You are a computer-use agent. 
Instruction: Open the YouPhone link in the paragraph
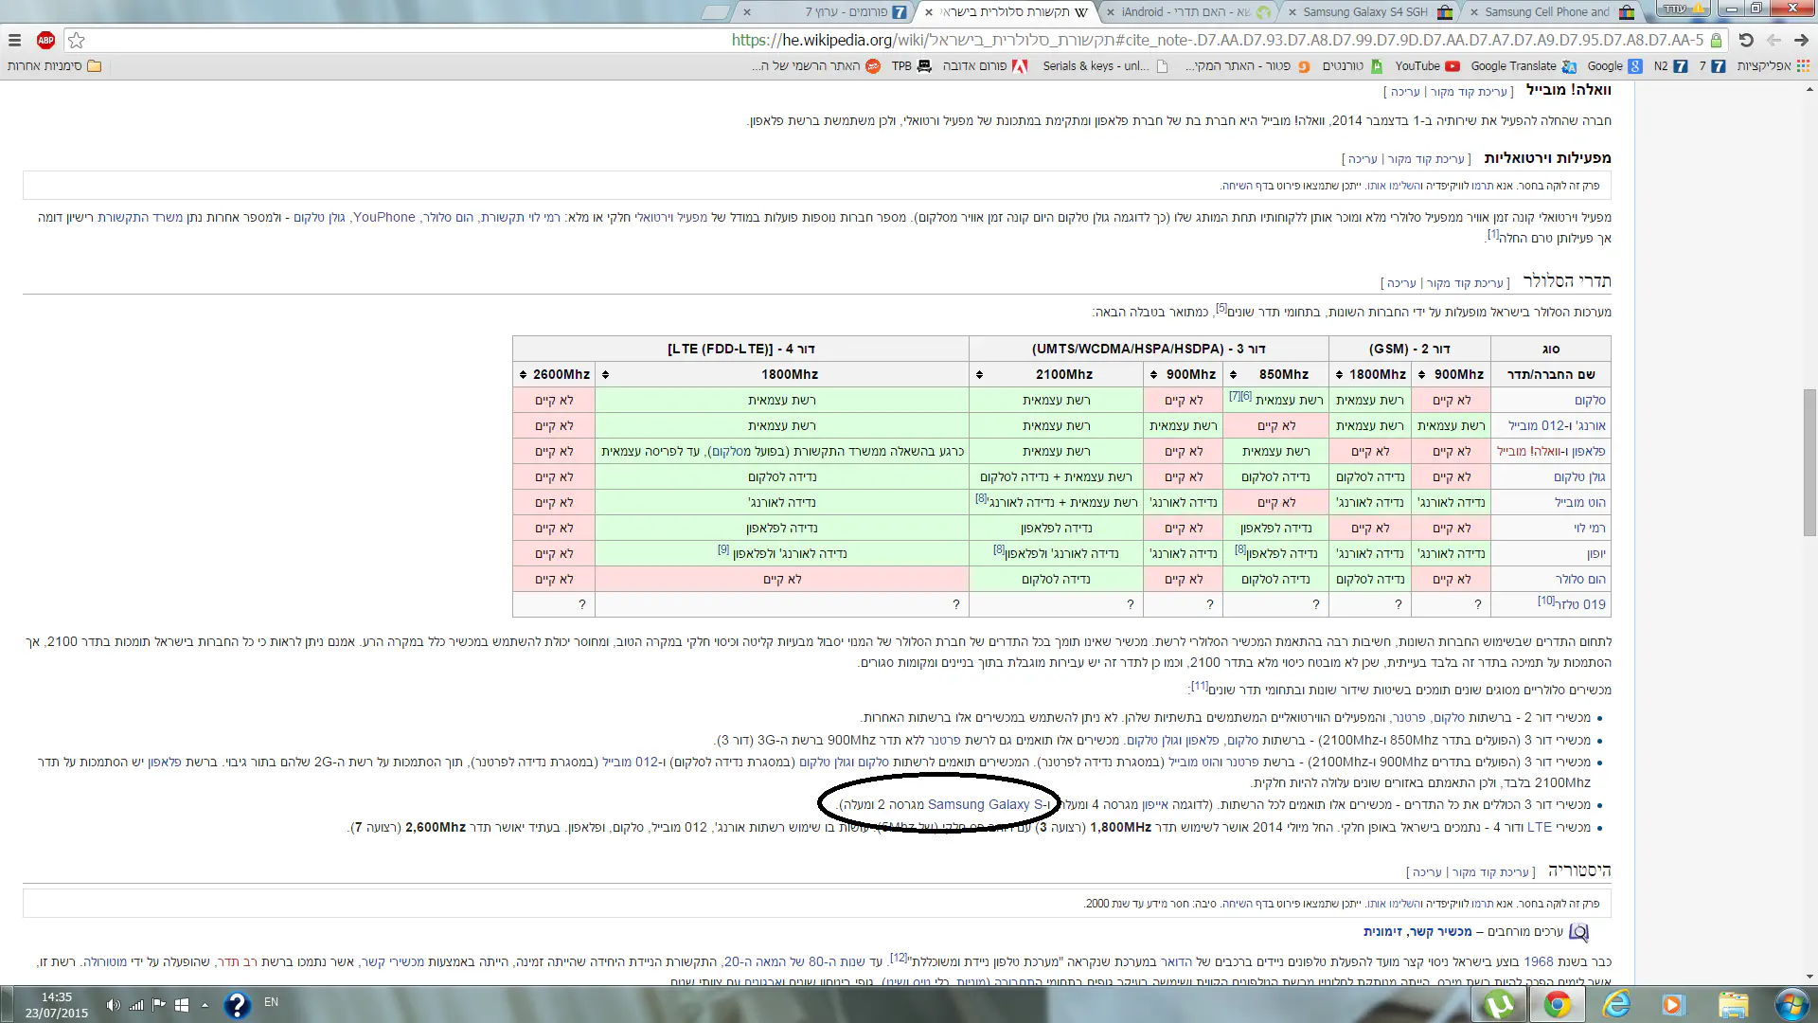(383, 218)
